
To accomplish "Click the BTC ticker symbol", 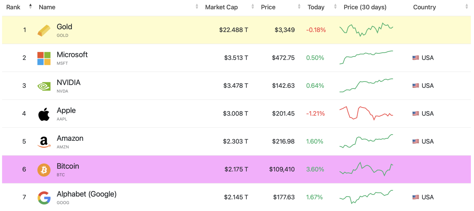I will 61,175.
